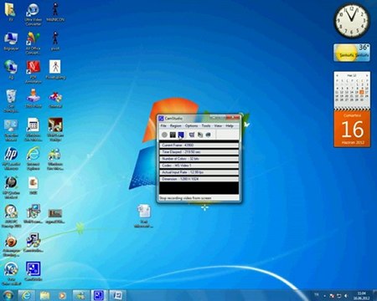This screenshot has height=301, width=377.
Task: Click the monthly calendar gadget grid
Action: tap(352, 89)
